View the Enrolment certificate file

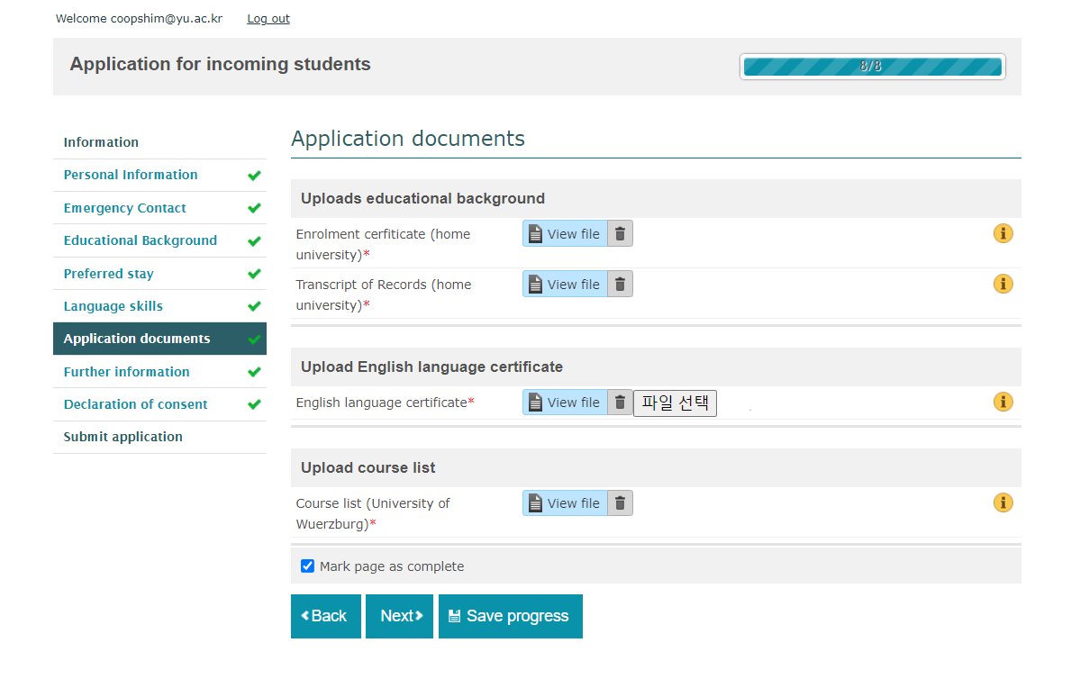[x=565, y=234]
